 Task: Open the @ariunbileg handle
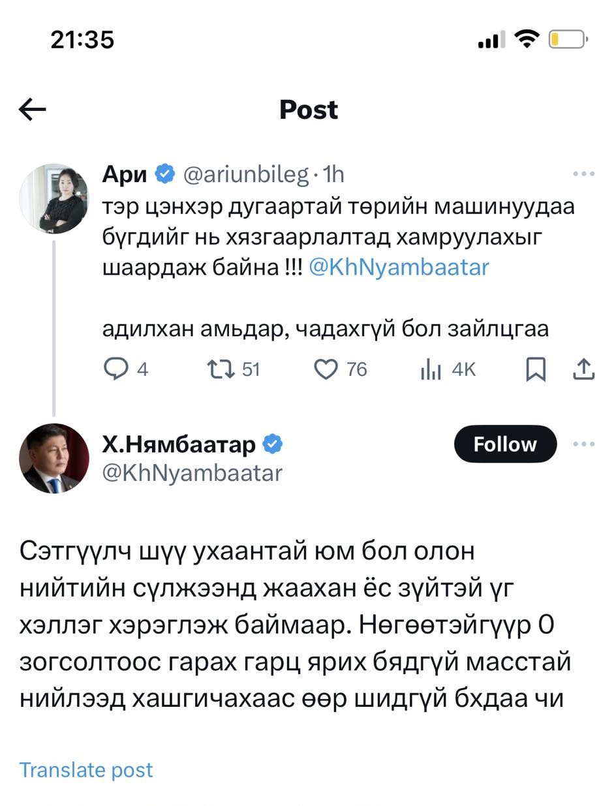[x=246, y=174]
